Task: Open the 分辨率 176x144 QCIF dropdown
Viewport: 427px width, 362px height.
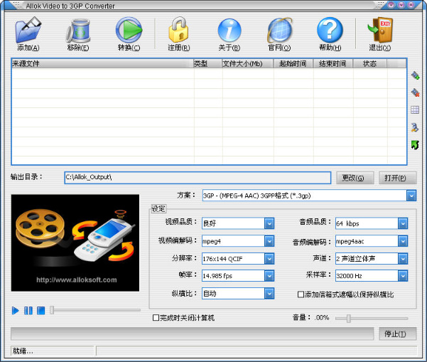Action: click(269, 259)
